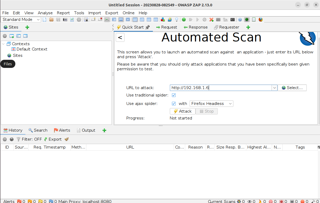Click the blue question mark help icon
This screenshot has width=320, height=203.
[x=240, y=20]
